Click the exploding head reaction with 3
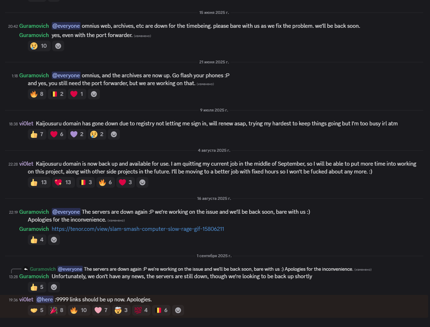Viewport: 430px width, 327px height. pos(121,310)
